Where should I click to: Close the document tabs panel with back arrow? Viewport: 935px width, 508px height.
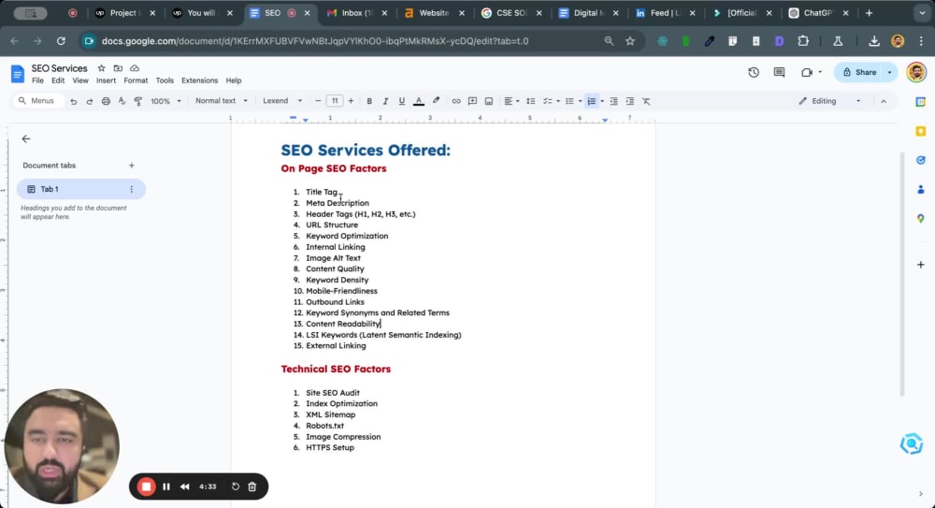point(25,139)
